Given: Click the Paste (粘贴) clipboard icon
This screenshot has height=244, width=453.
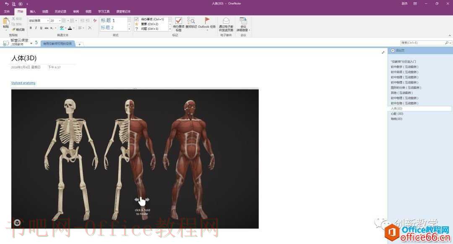Looking at the screenshot, I should [x=6, y=22].
